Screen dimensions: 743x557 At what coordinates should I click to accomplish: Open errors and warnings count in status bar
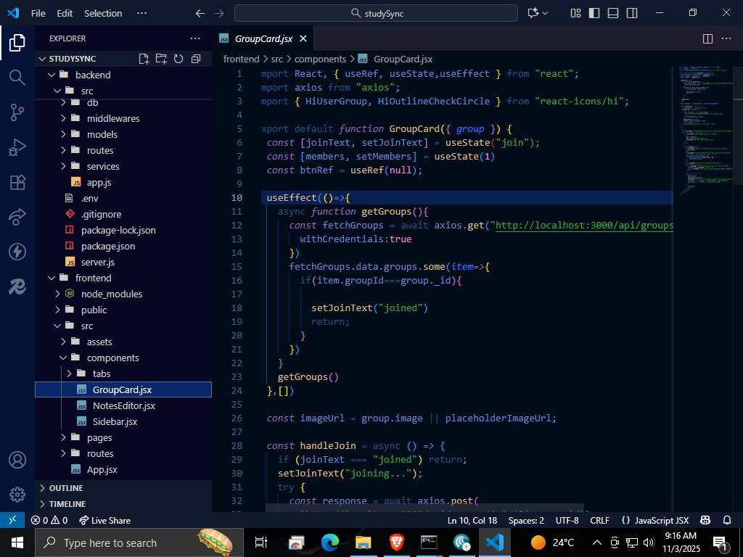coord(49,520)
